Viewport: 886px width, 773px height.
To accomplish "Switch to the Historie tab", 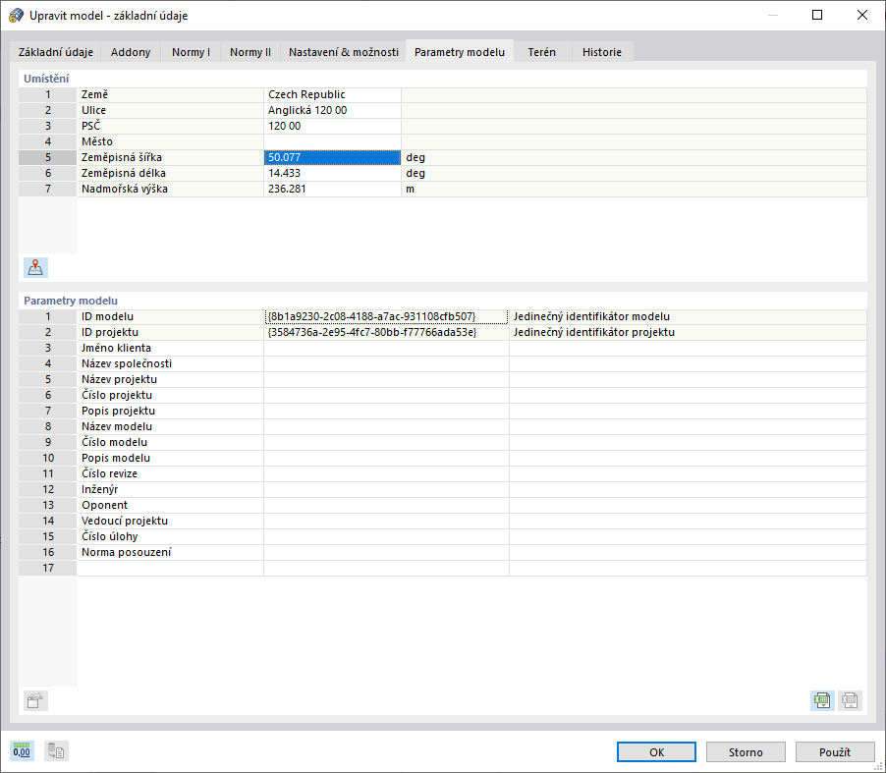I will 602,52.
